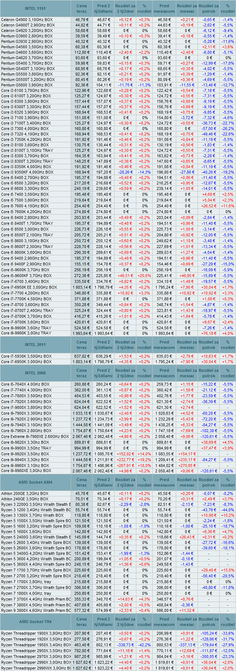
Task: Select the Celeron G4920 3,20GHz BOX row name
Action: click(26, 30)
